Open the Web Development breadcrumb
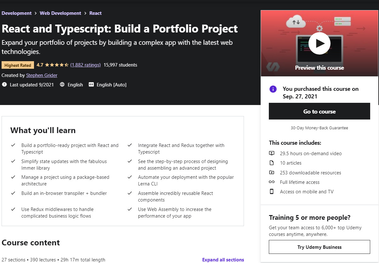Screen dimensions: 379x263 tap(60, 13)
